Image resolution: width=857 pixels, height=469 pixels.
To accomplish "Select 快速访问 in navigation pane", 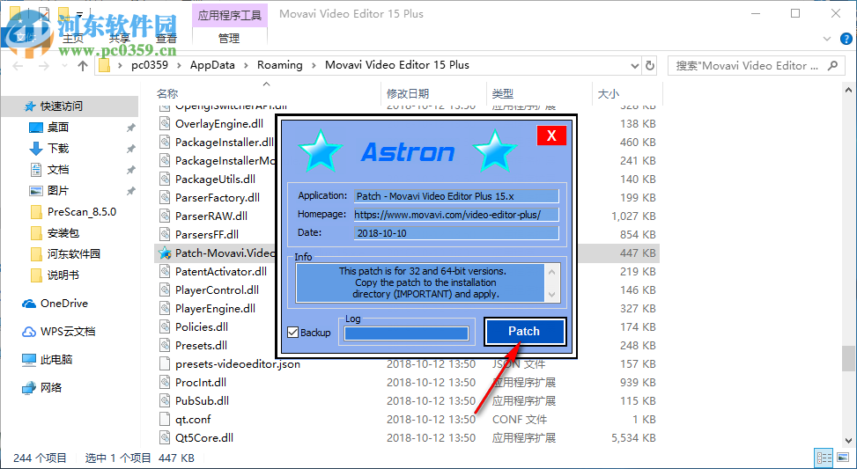I will point(62,106).
